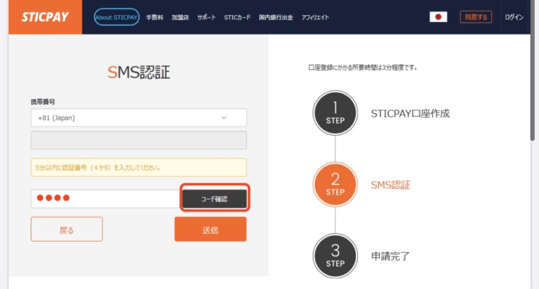Click the STEP 2 orange circle icon
Screen dimensions: 539x289
(x=335, y=185)
